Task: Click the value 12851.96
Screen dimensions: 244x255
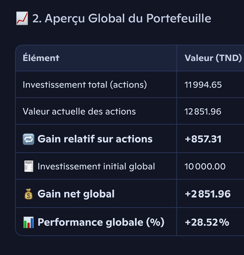Action: tap(203, 112)
